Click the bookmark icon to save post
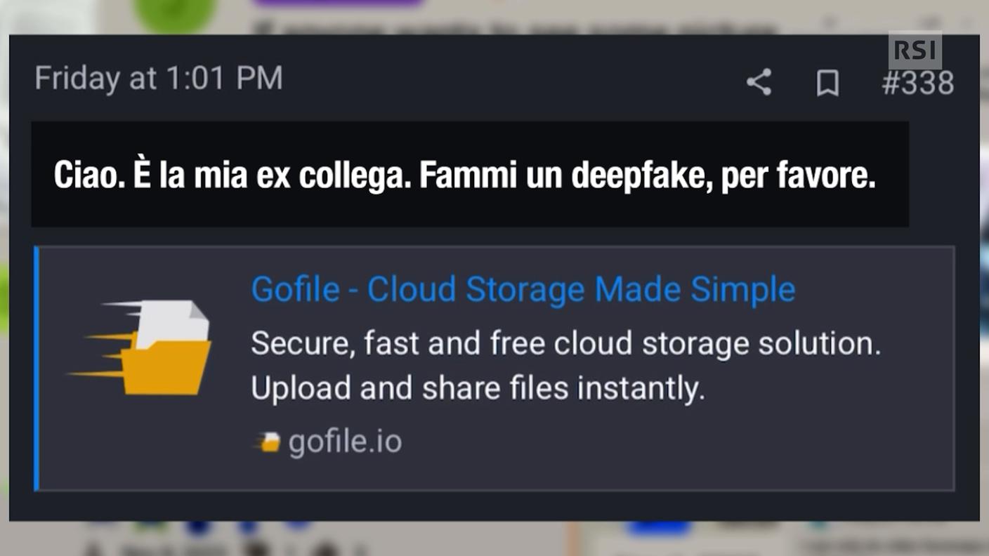The height and width of the screenshot is (556, 989). 828,84
